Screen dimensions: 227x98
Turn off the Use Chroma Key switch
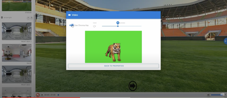(x=72, y=25)
